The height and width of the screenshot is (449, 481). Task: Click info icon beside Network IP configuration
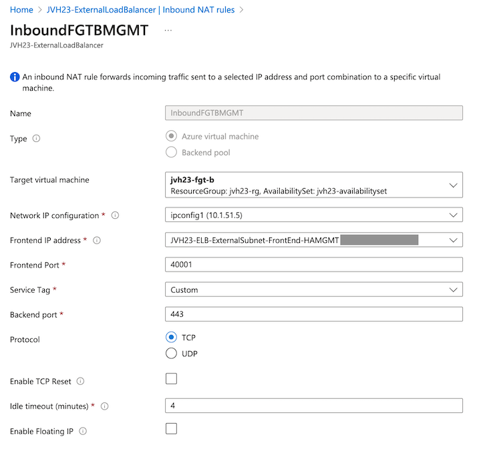click(115, 215)
